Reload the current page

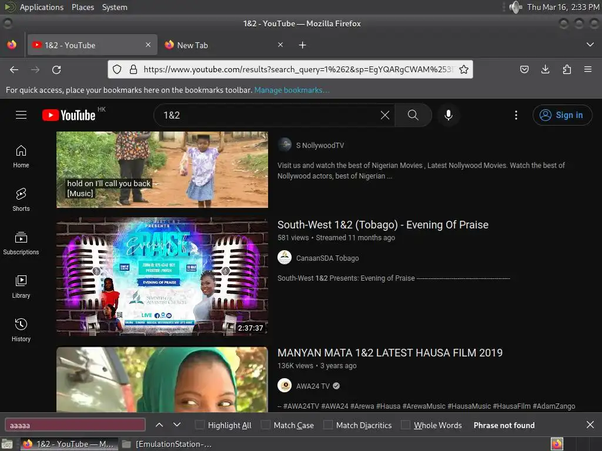click(x=56, y=70)
